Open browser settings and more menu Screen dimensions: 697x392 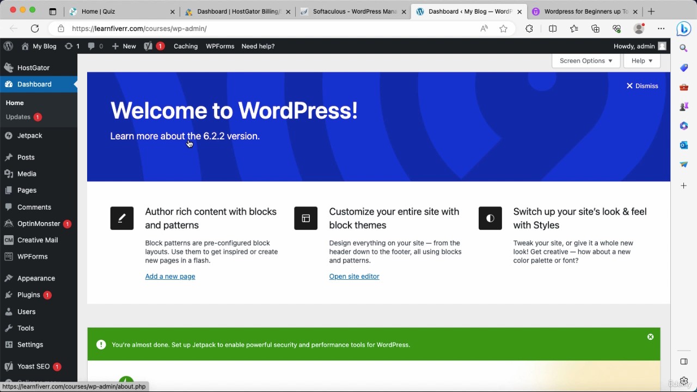(x=661, y=28)
